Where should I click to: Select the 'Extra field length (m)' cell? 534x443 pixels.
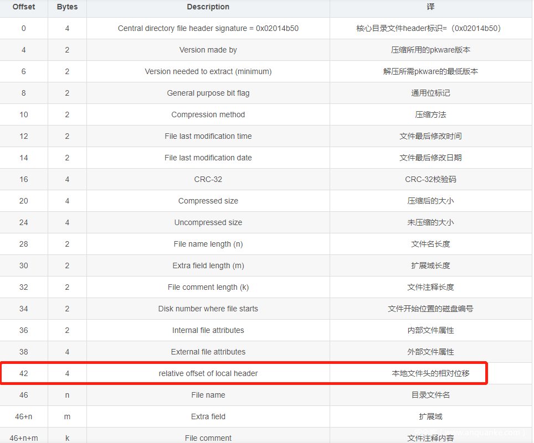click(208, 265)
